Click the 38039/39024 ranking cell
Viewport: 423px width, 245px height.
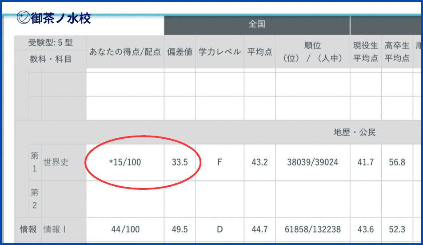pos(312,162)
